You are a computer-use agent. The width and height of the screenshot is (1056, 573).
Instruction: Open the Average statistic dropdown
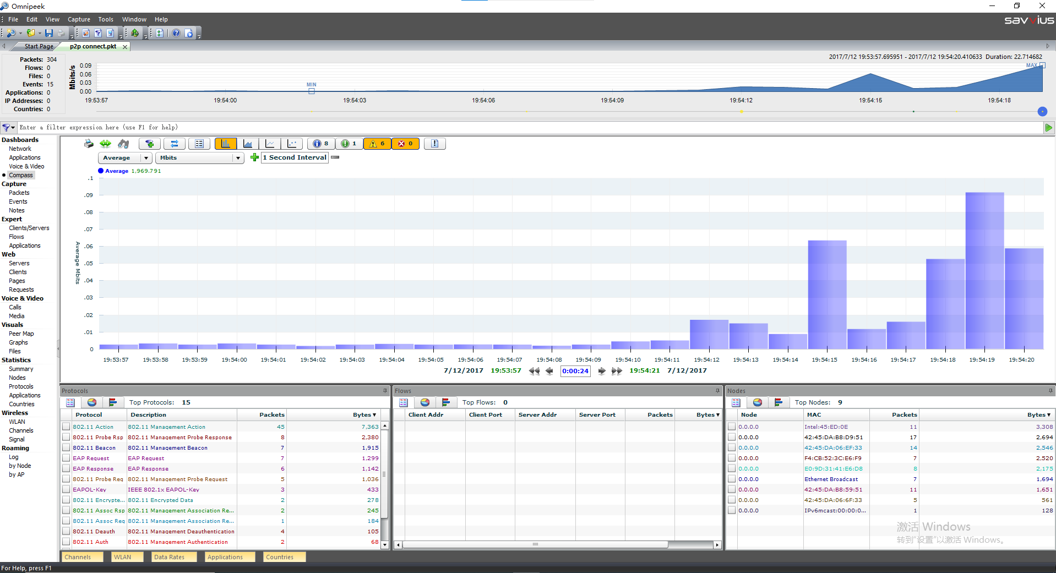pyautogui.click(x=146, y=158)
